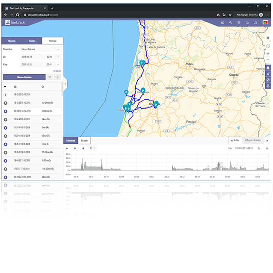Show the Registo de dados view

pyautogui.click(x=252, y=140)
